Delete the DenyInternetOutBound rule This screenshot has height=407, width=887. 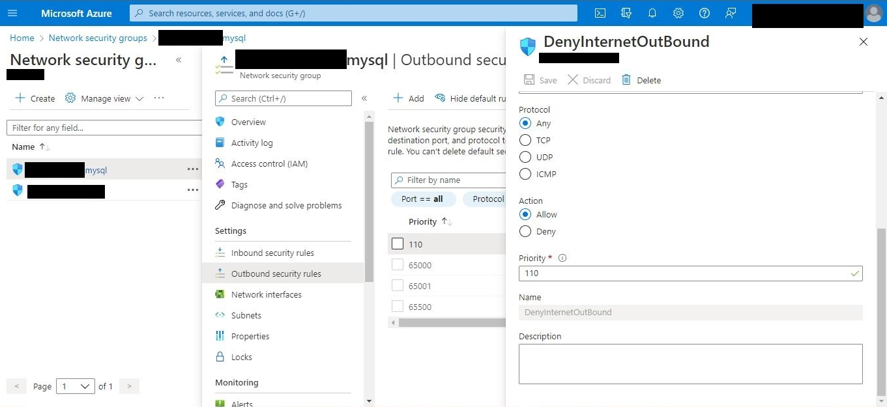[641, 80]
